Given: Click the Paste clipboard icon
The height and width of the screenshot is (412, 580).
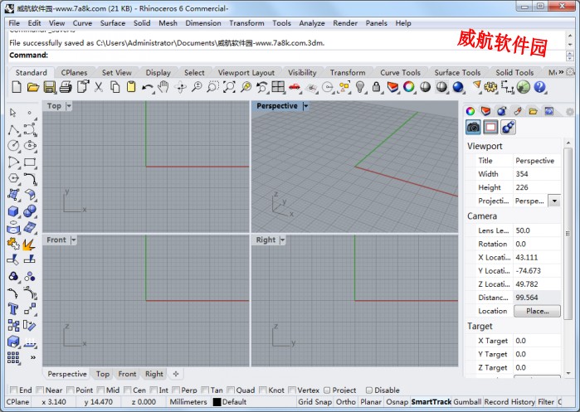Looking at the screenshot, I should point(131,87).
